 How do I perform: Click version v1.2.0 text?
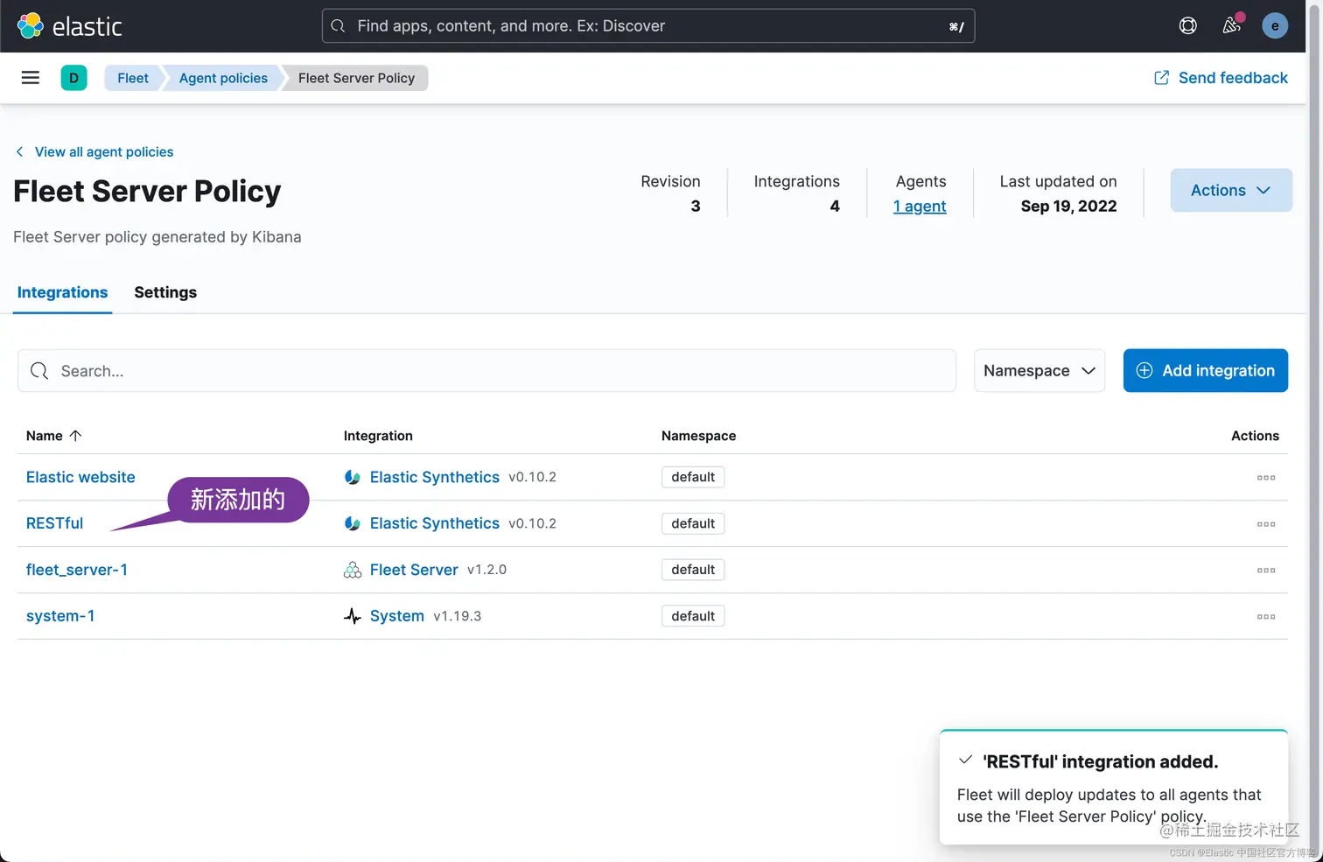pos(486,570)
